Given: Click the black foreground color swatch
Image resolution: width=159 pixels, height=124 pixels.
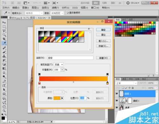Looking at the screenshot, I should coord(3,118).
